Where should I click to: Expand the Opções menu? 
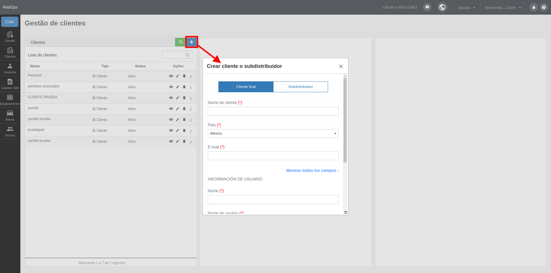pos(466,8)
